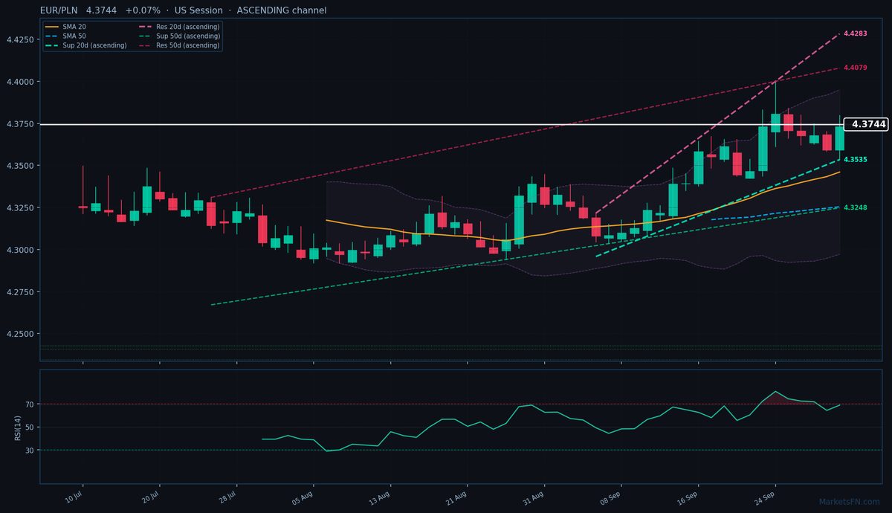Viewport: 892px width, 513px height.
Task: Click the current price tag 4.3744
Action: pos(867,124)
